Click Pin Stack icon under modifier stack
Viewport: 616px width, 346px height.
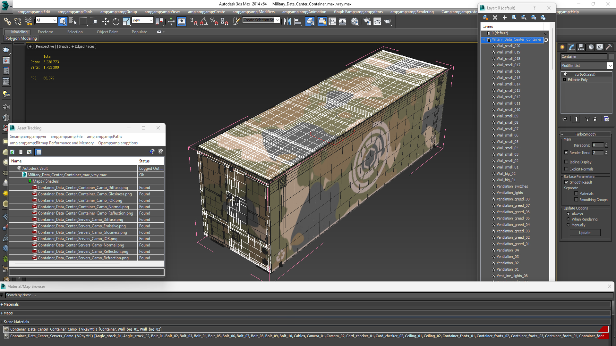pyautogui.click(x=565, y=119)
